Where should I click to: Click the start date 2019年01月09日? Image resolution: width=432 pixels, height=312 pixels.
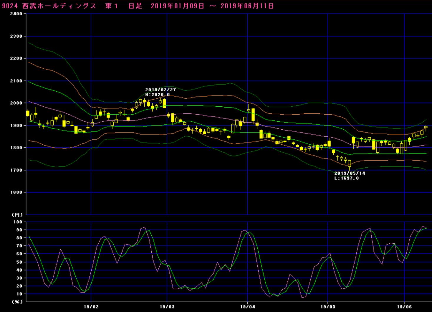tap(177, 6)
